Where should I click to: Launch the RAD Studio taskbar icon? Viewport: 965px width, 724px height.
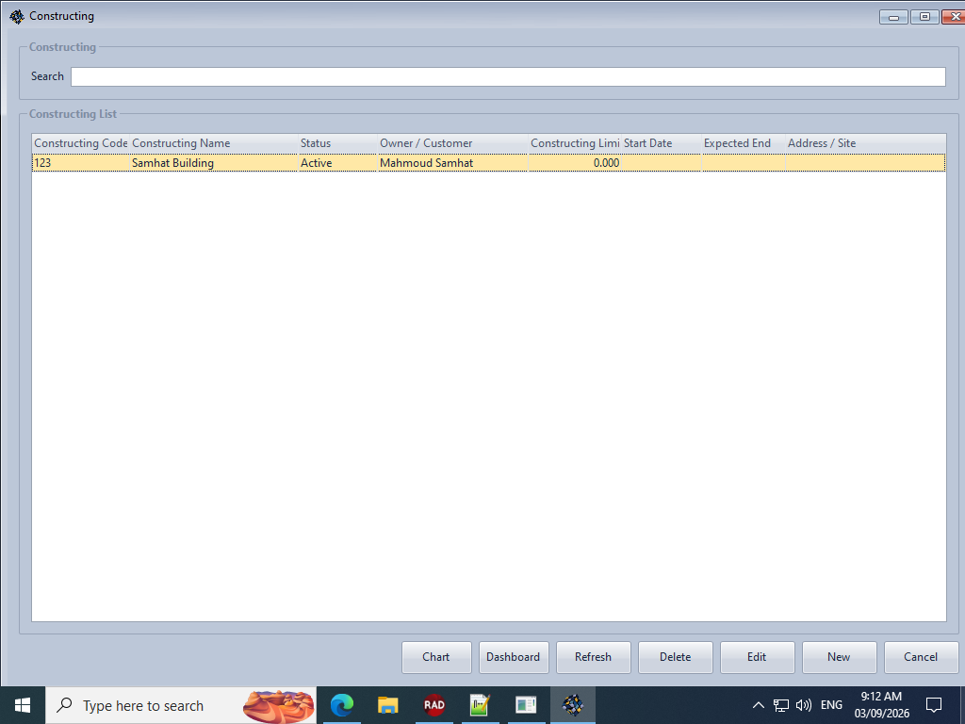pos(433,705)
